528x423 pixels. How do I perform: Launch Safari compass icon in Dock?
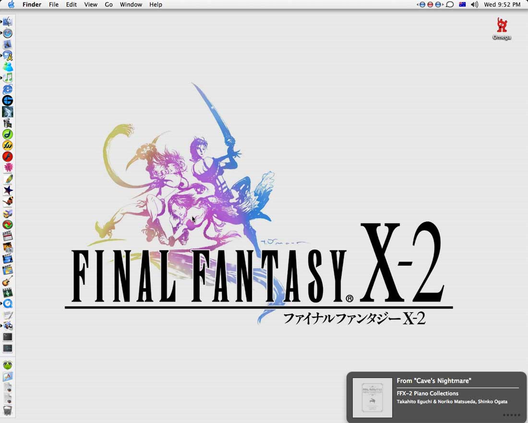(x=7, y=33)
